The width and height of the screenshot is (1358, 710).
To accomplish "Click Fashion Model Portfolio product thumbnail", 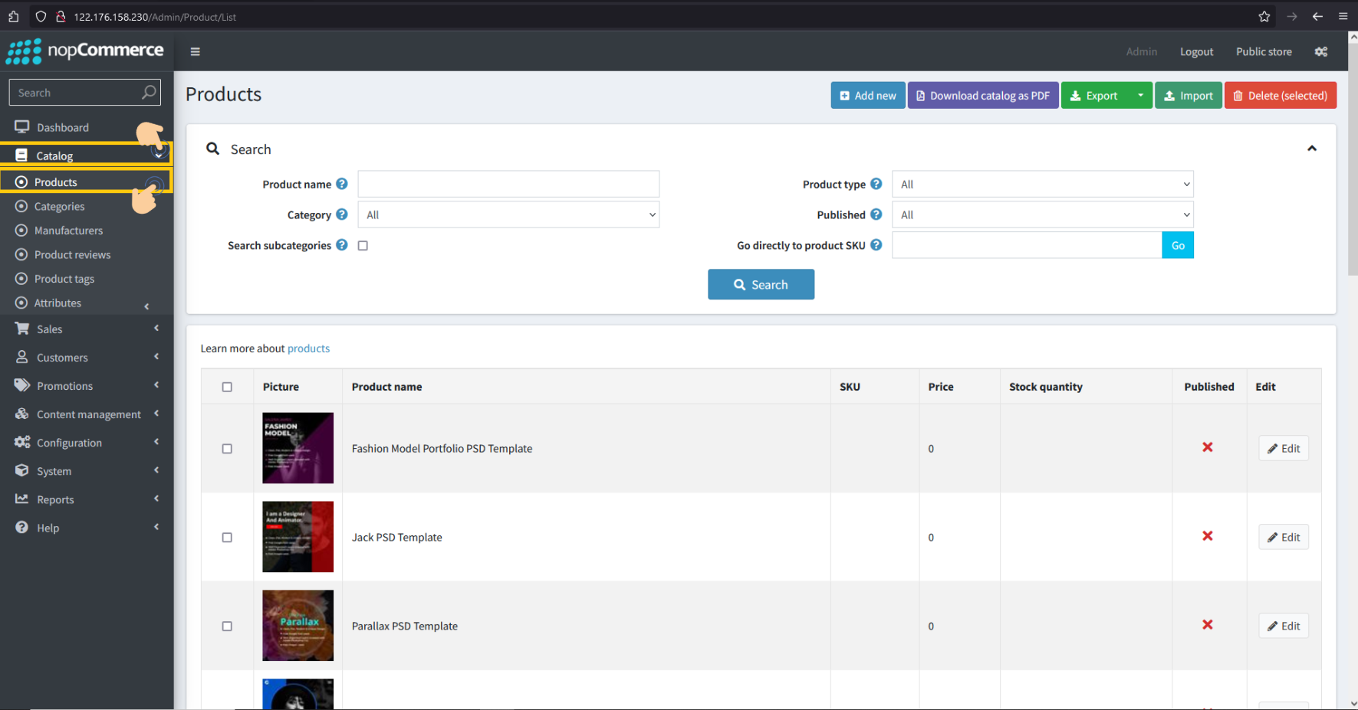I will [298, 448].
